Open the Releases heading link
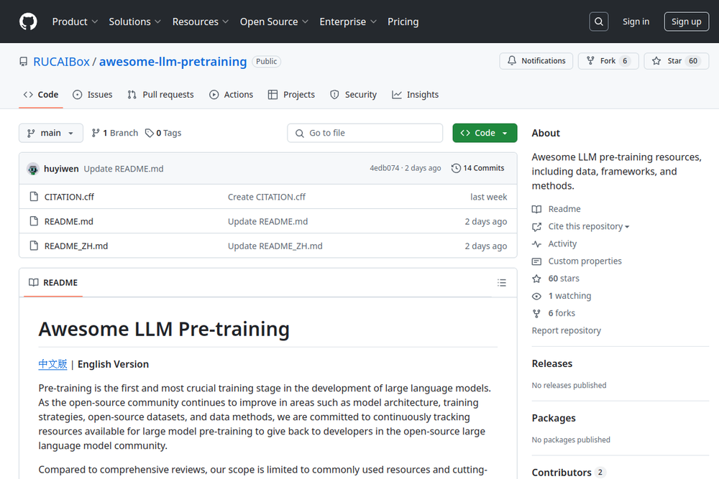The height and width of the screenshot is (479, 719). [552, 363]
